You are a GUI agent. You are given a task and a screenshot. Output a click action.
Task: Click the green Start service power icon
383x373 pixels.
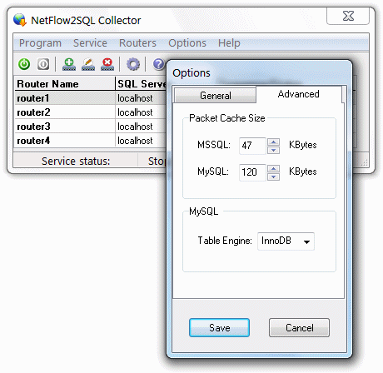(x=24, y=64)
